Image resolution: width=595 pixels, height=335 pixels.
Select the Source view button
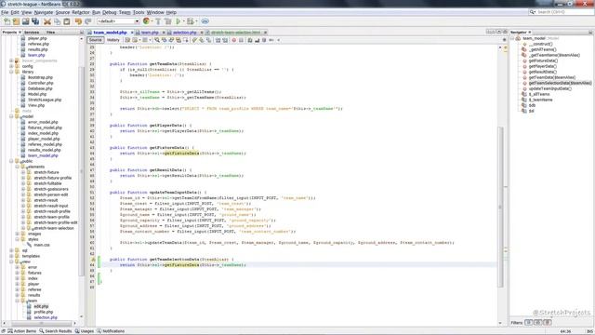coord(95,40)
